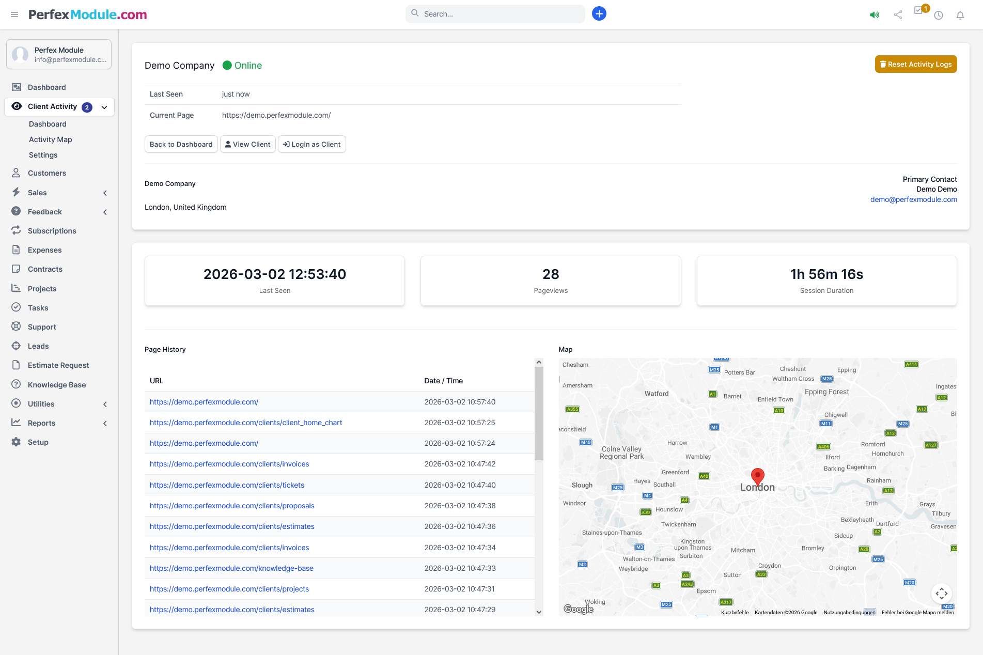The width and height of the screenshot is (983, 655).
Task: Open Customers from the sidebar
Action: coord(46,173)
